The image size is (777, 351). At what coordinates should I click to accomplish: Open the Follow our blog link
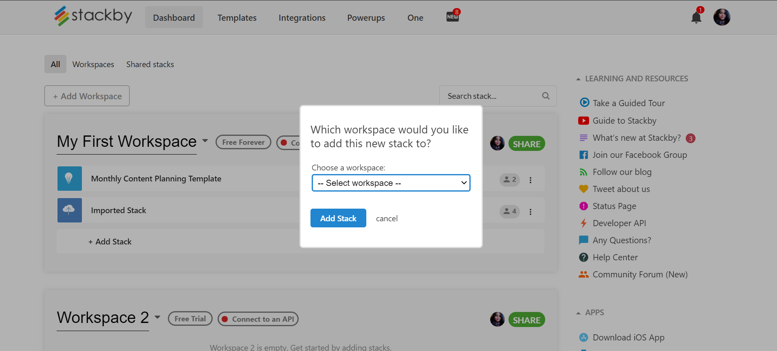[622, 172]
